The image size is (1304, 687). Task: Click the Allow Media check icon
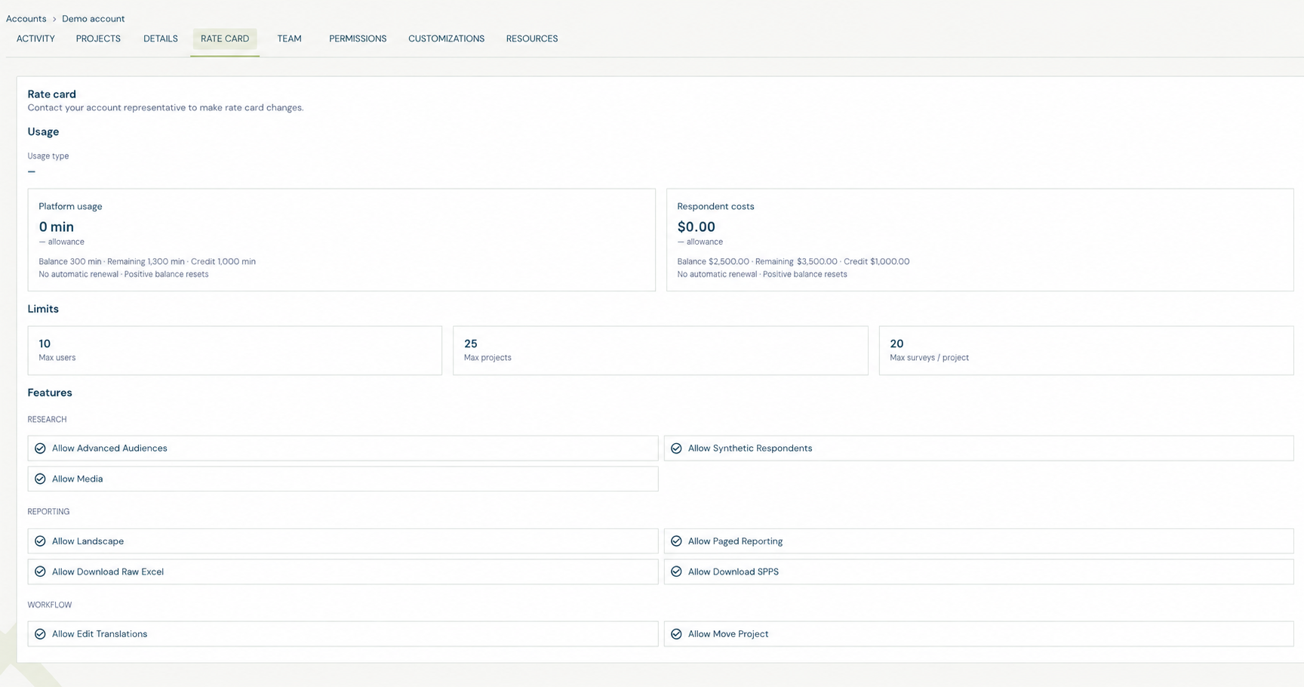pos(40,479)
